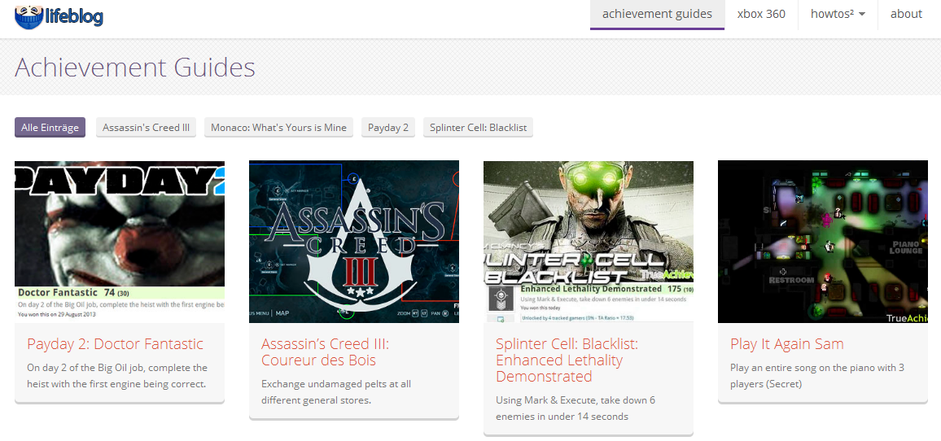Open the Monaco piano lounge thumbnail
The image size is (941, 441).
pyautogui.click(x=822, y=241)
